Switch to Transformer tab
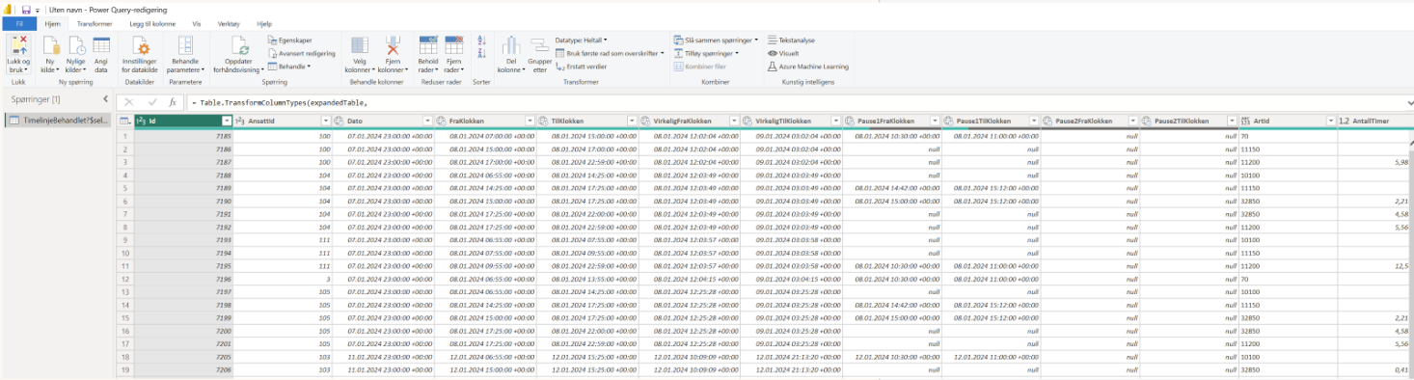The image size is (1414, 380). [x=95, y=23]
